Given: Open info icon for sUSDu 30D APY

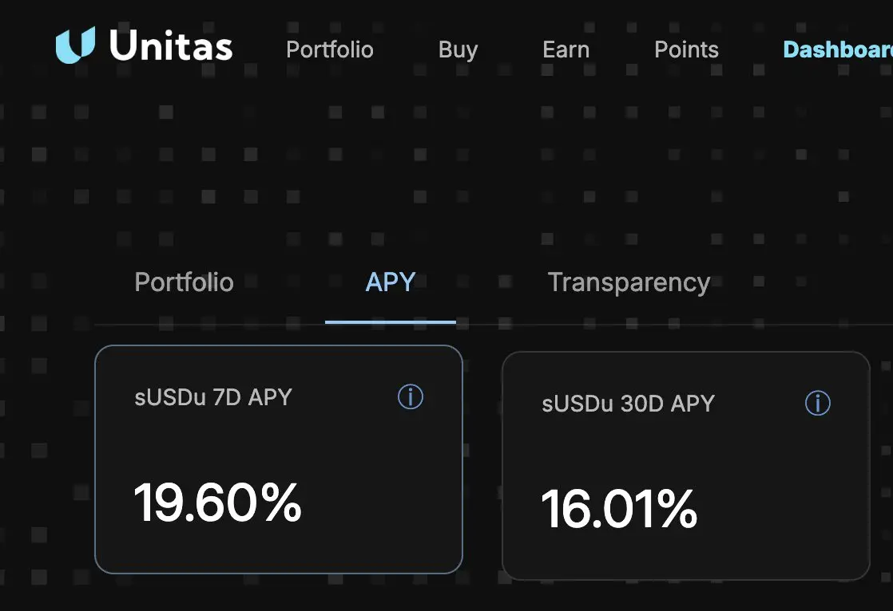Looking at the screenshot, I should (817, 403).
